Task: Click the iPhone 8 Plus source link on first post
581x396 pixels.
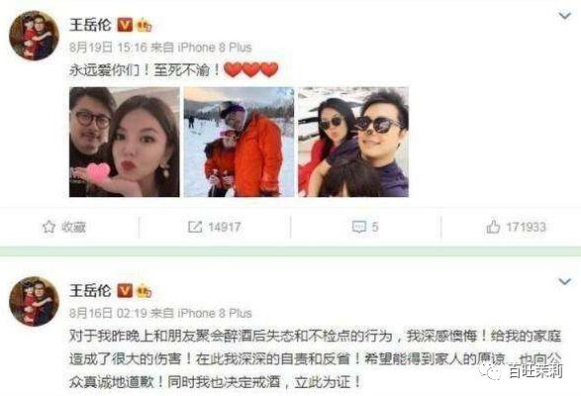Action: (215, 48)
